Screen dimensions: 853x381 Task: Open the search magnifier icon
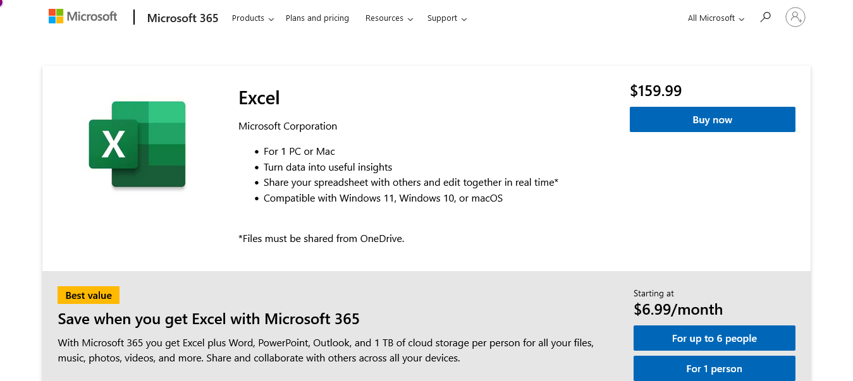coord(765,17)
